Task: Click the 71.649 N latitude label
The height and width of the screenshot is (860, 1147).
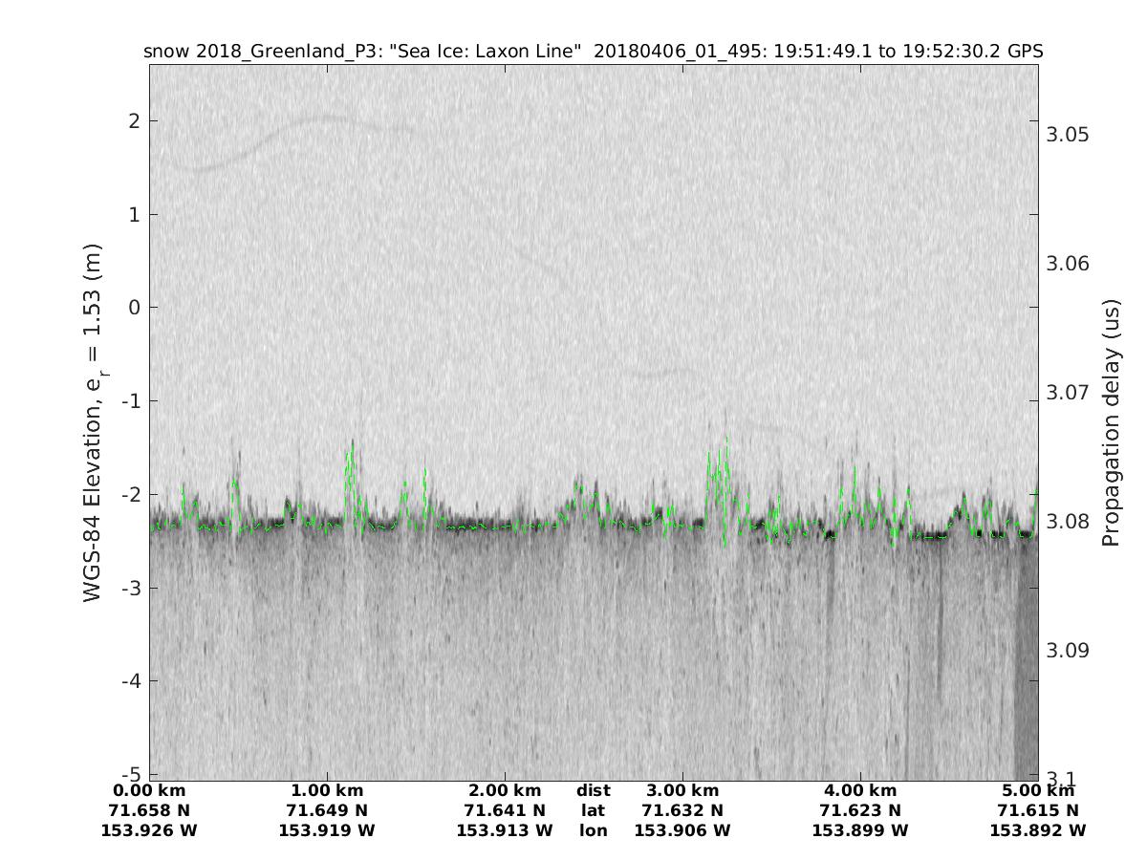Action: [327, 810]
